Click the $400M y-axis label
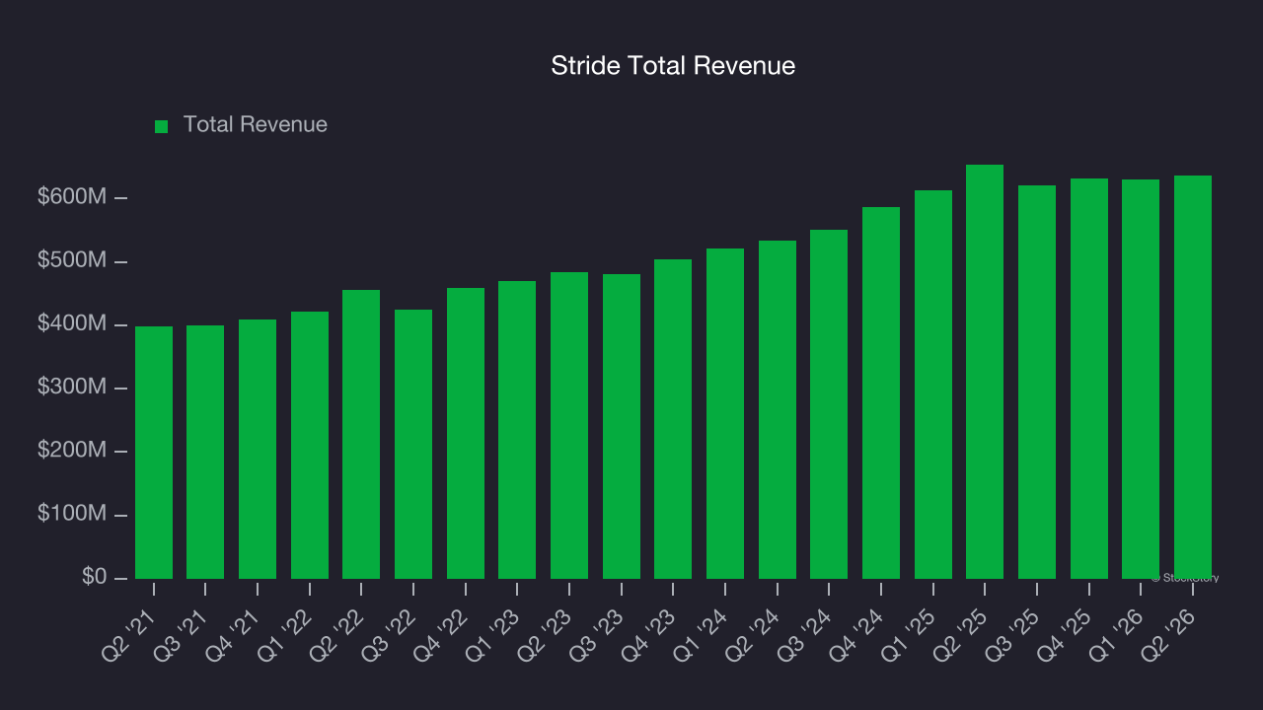 (72, 323)
